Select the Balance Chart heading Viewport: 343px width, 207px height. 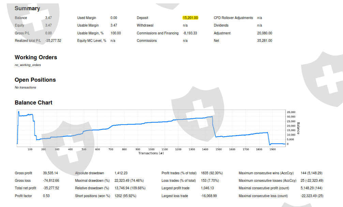[x=33, y=102]
